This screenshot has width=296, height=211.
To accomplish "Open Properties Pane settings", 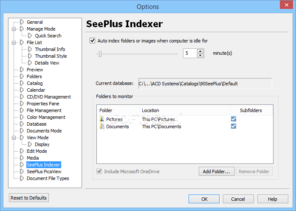I will coord(43,104).
